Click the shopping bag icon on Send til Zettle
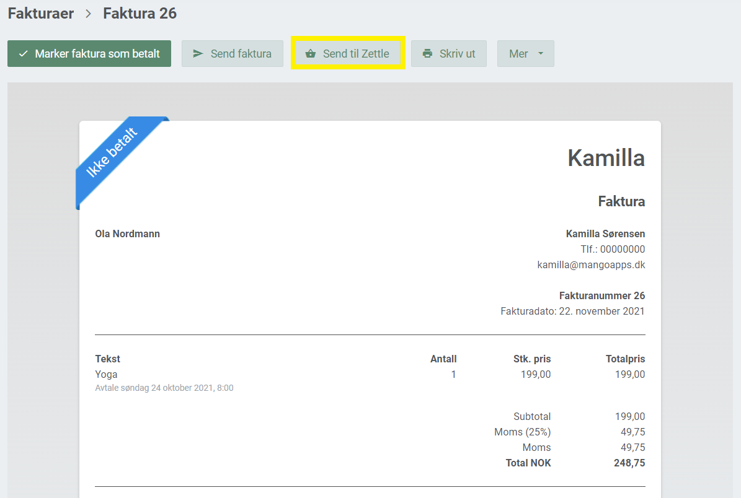This screenshot has height=498, width=741. click(311, 53)
